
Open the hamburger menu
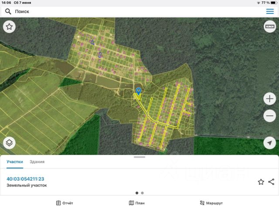click(270, 11)
